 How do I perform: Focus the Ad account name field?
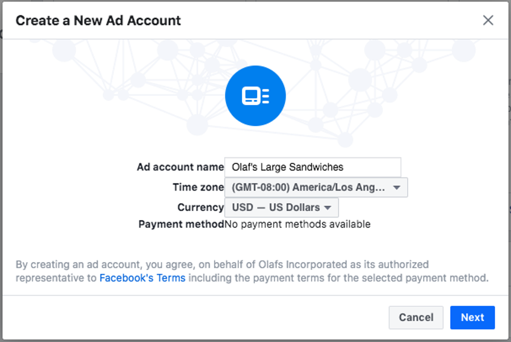tap(312, 167)
